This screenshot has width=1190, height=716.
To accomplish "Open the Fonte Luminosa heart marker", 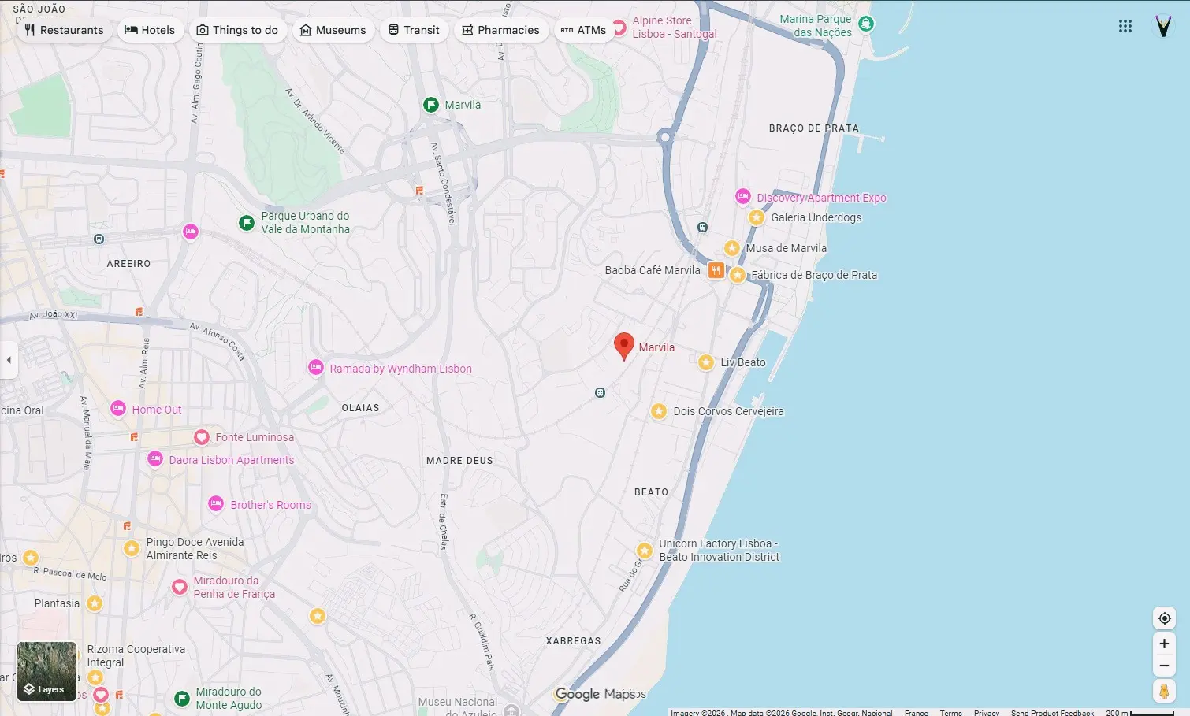I will click(202, 437).
